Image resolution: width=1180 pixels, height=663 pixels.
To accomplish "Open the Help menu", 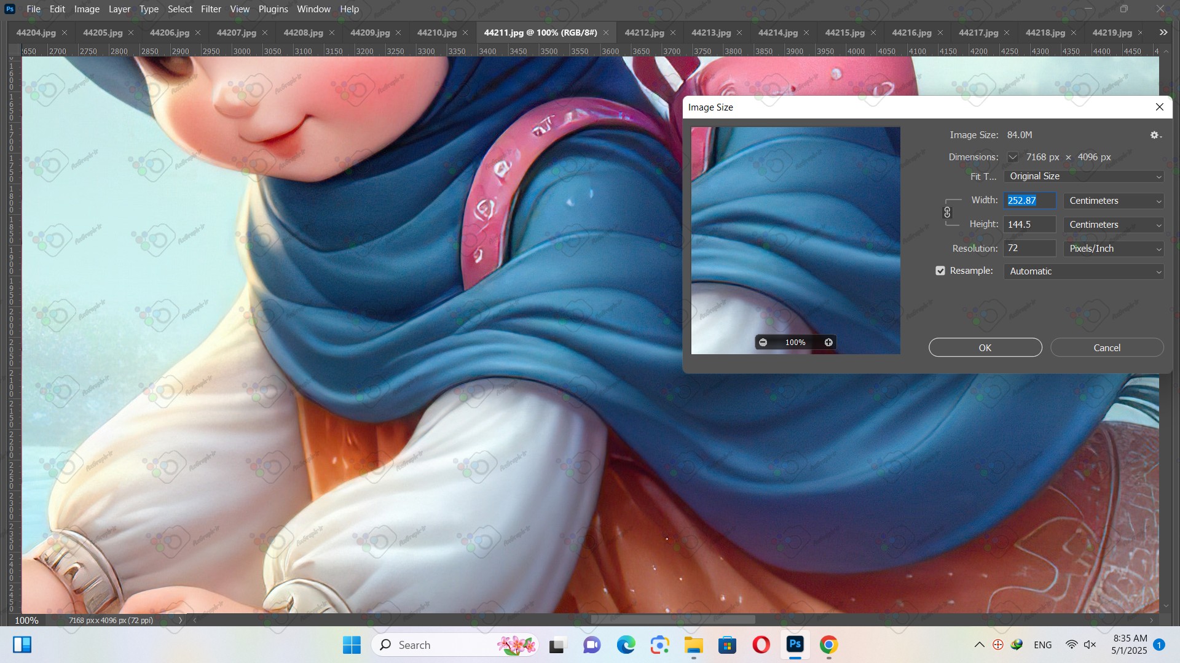I will pyautogui.click(x=349, y=9).
